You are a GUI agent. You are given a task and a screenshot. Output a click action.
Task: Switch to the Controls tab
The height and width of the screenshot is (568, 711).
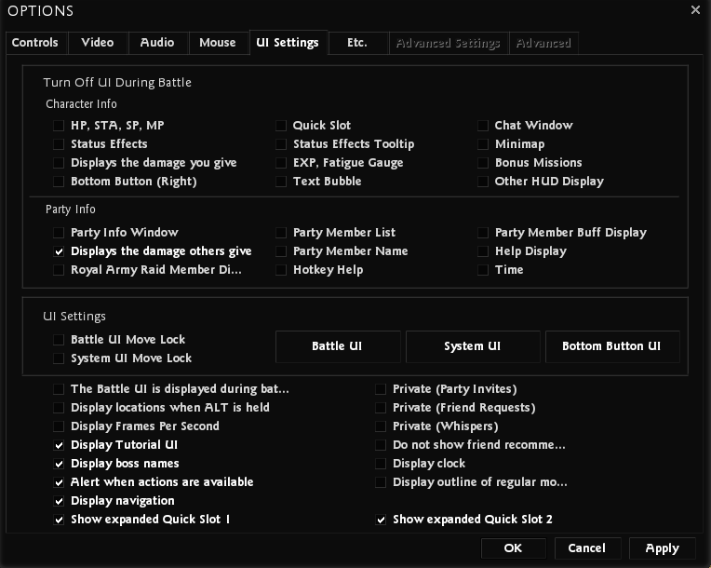pyautogui.click(x=35, y=43)
